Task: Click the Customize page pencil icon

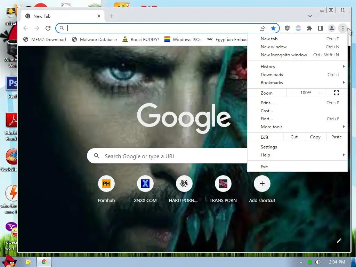Action: coord(339,241)
